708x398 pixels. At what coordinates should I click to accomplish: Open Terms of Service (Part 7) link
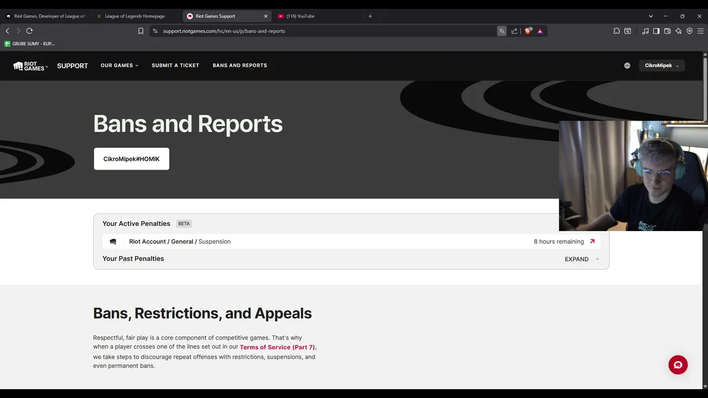tap(277, 347)
